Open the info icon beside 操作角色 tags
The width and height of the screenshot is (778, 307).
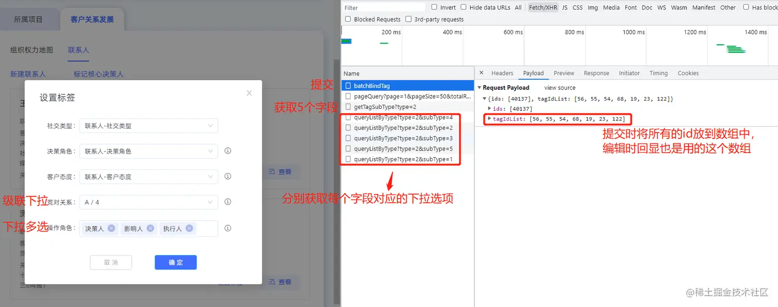pos(227,228)
